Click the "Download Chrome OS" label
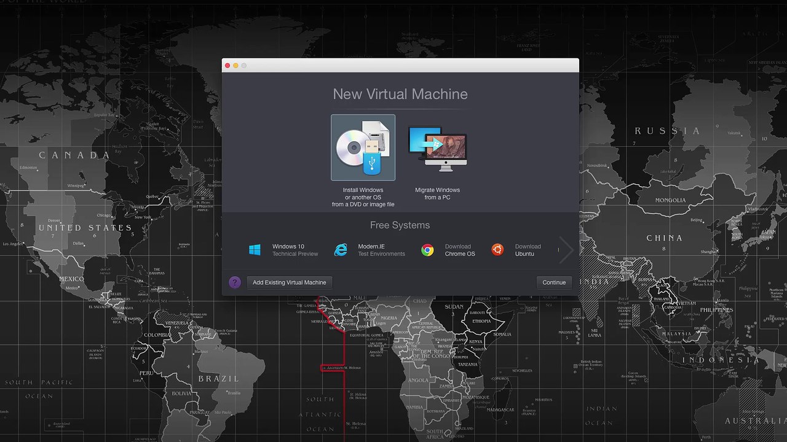 (460, 250)
